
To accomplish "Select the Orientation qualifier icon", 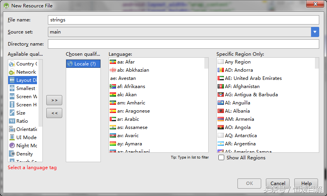I will pos(12,129).
